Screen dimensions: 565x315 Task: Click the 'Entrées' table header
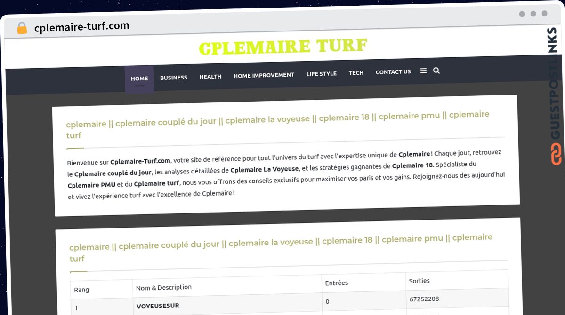(x=337, y=283)
